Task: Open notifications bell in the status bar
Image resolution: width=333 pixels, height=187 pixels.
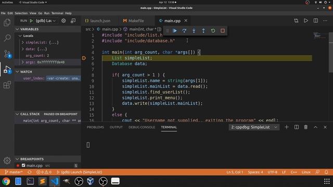Action: [x=326, y=172]
